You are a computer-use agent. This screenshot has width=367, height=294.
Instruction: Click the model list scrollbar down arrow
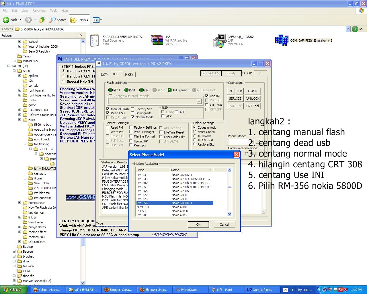click(229, 214)
